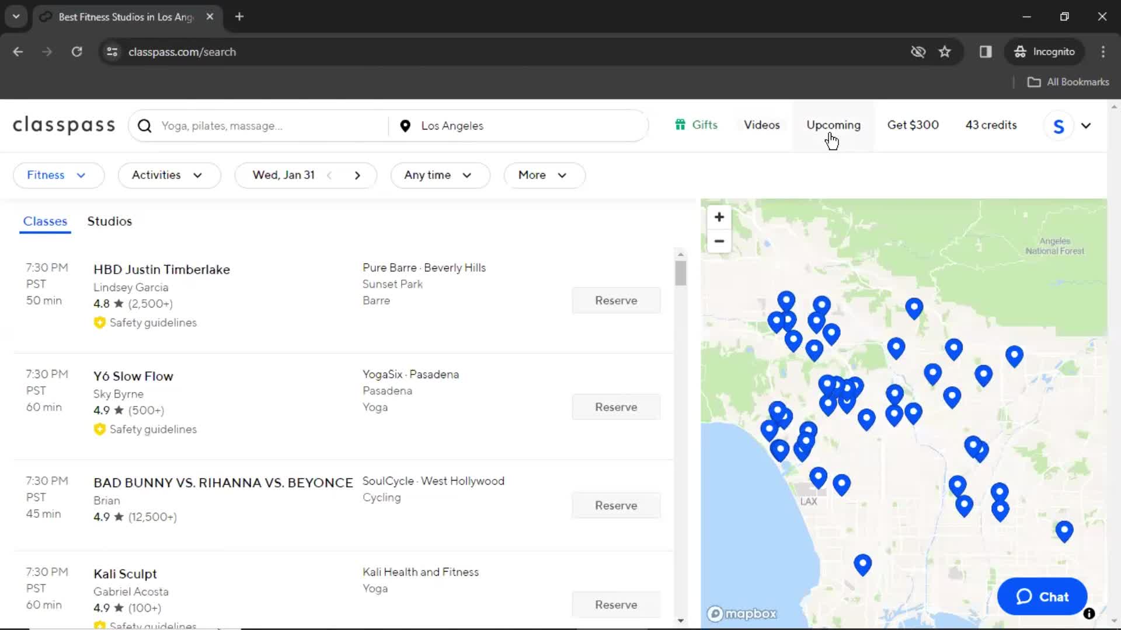Open Y6 Slow Flow class title
This screenshot has width=1121, height=630.
tap(133, 376)
